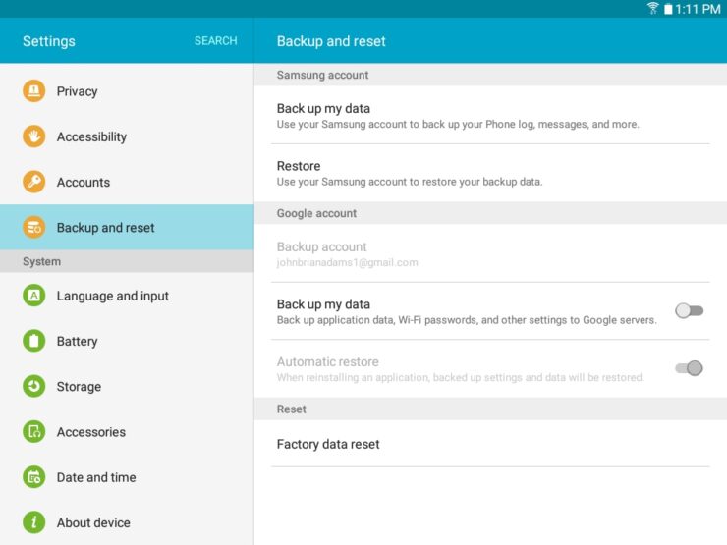Tap the Date and time calendar icon
This screenshot has height=545, width=727.
click(33, 477)
